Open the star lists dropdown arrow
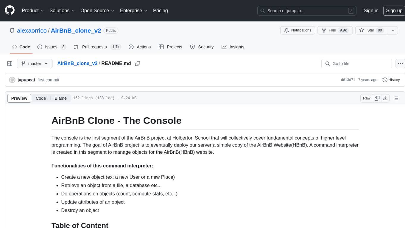This screenshot has height=228, width=405. 393,30
